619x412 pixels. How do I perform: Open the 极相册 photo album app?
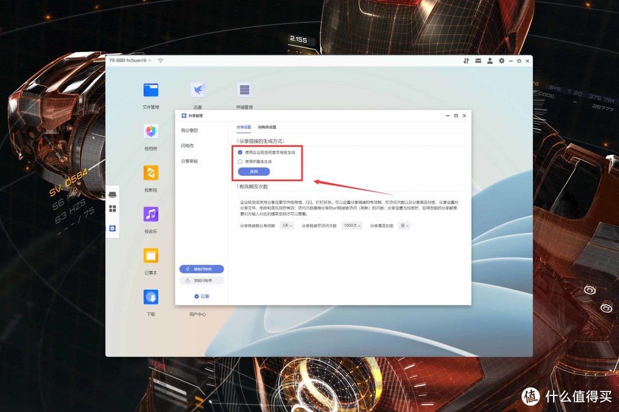150,132
